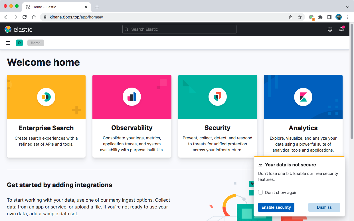
Task: Click the Enable security button
Action: pyautogui.click(x=276, y=207)
